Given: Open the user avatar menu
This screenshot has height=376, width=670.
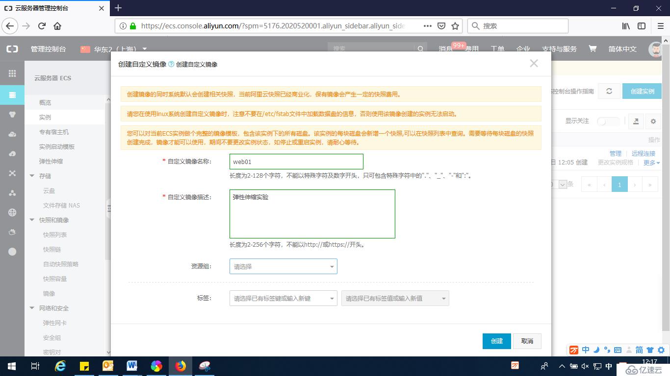Looking at the screenshot, I should point(655,49).
